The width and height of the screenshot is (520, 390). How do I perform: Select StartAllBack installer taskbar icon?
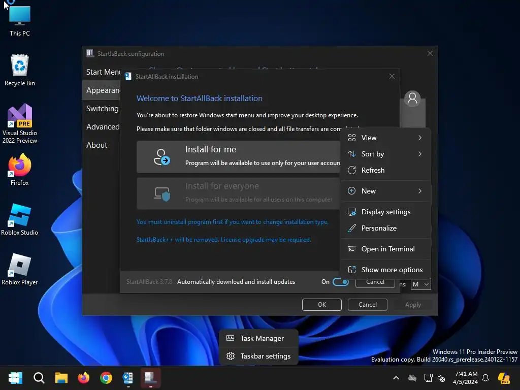128,378
